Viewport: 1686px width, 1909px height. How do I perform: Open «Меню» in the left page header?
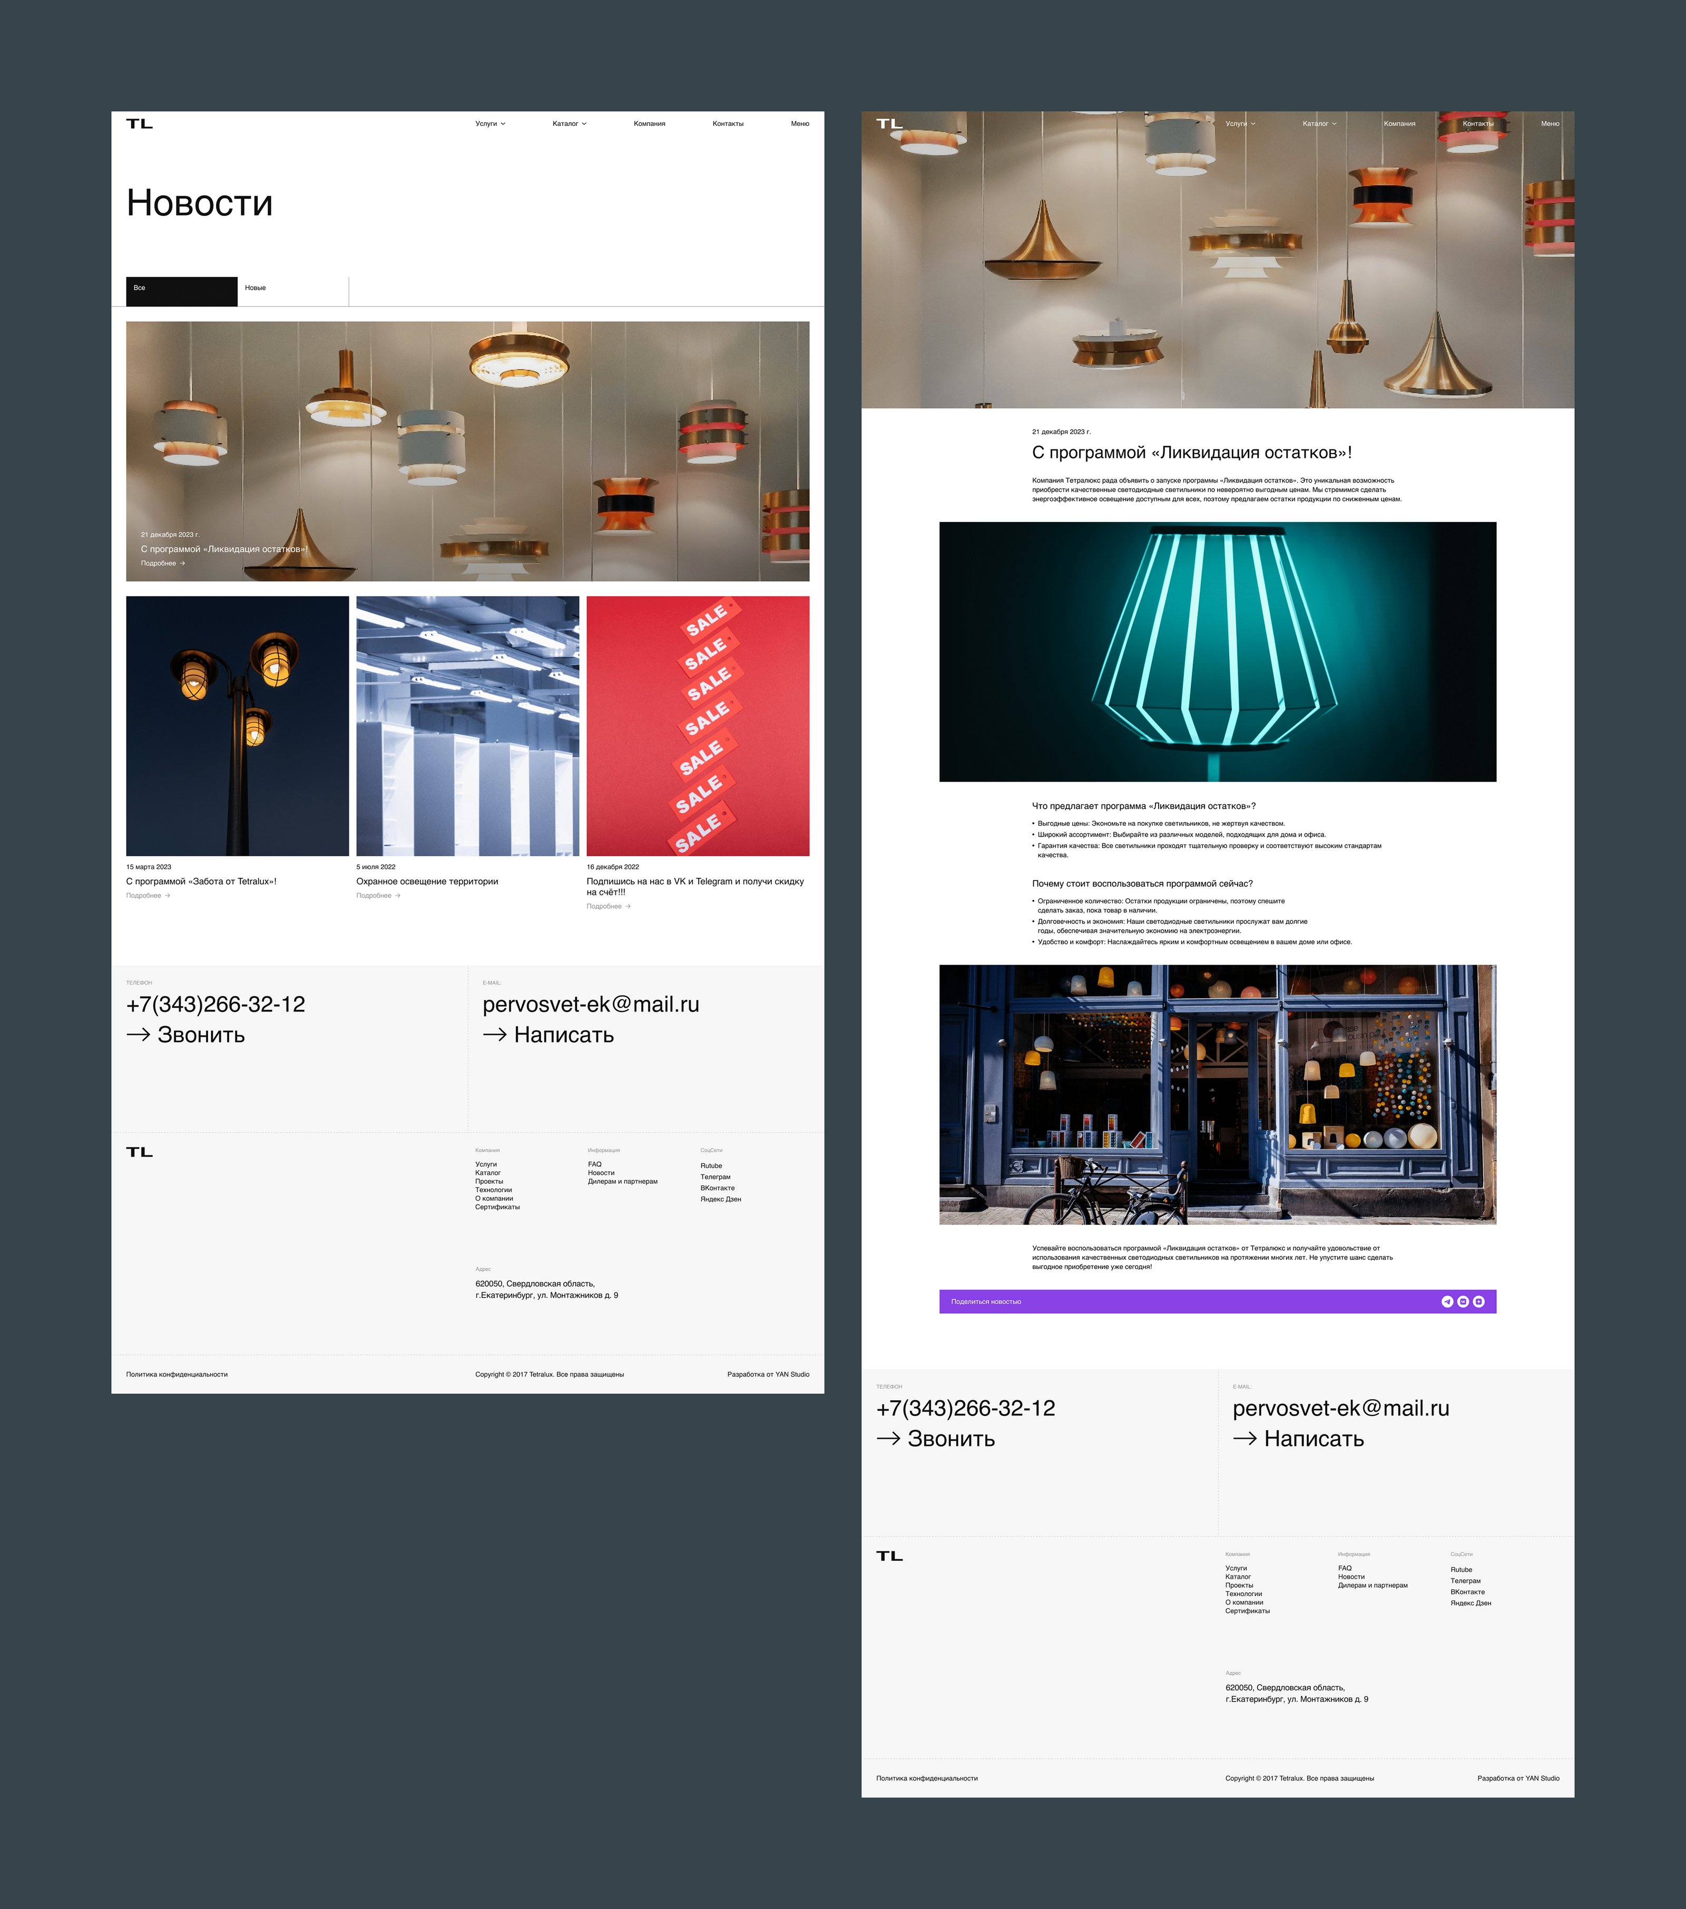coord(800,123)
